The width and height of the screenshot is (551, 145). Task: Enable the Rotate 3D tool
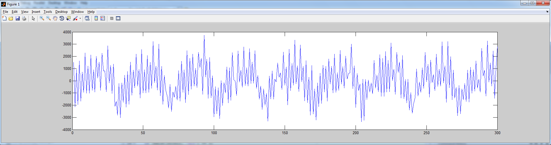click(x=62, y=18)
